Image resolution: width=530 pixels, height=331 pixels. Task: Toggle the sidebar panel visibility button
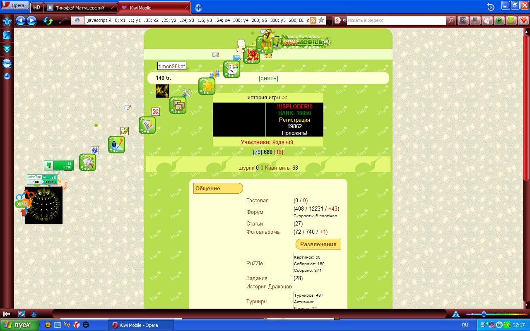[7, 314]
